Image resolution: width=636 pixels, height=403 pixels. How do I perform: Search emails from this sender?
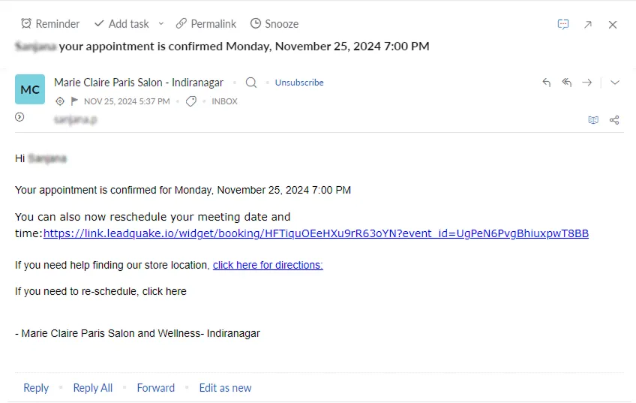pyautogui.click(x=251, y=83)
